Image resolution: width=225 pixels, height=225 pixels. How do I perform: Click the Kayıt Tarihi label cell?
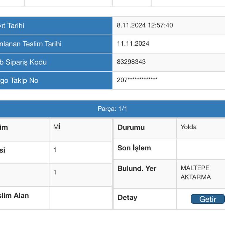click(56, 26)
